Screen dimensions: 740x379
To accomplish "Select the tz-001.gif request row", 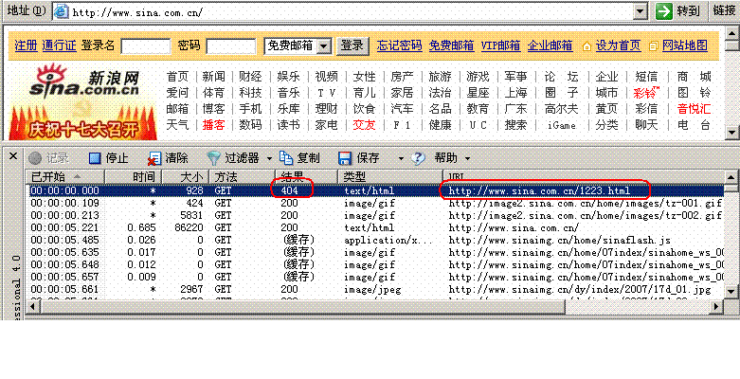I will coord(375,203).
